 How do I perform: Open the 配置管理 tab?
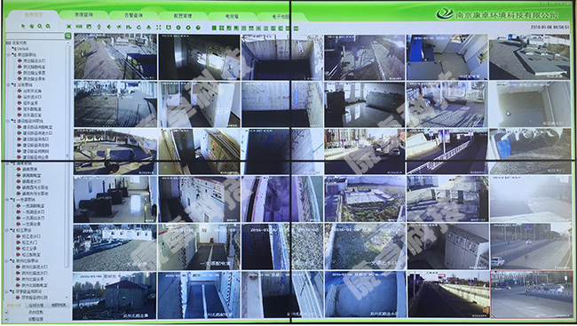coord(183,16)
